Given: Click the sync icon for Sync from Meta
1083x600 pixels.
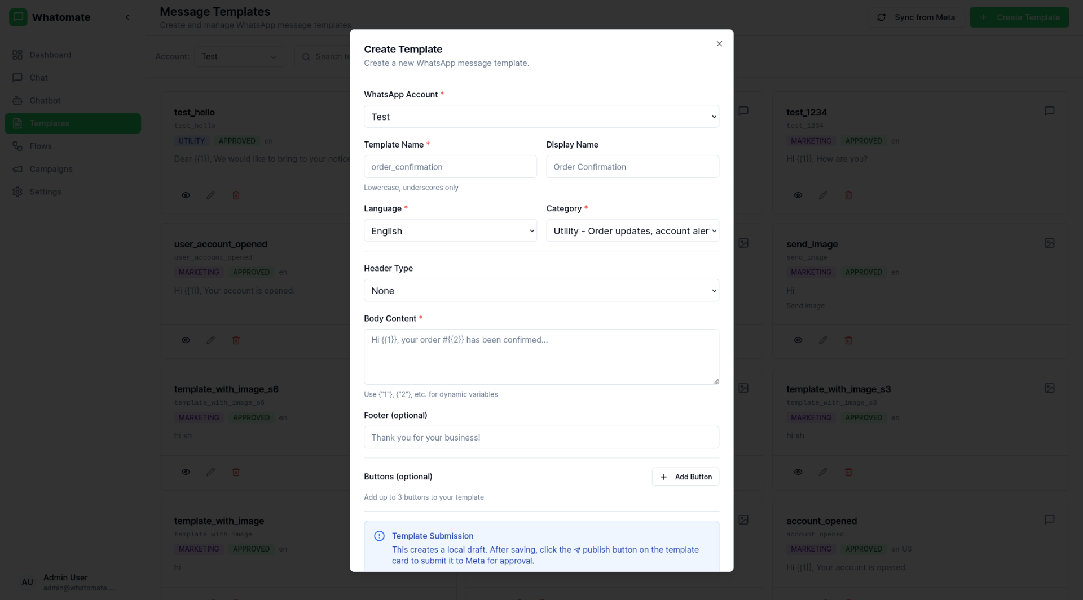Looking at the screenshot, I should pyautogui.click(x=881, y=17).
